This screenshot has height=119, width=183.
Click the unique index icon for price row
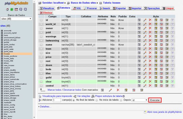click(x=161, y=57)
